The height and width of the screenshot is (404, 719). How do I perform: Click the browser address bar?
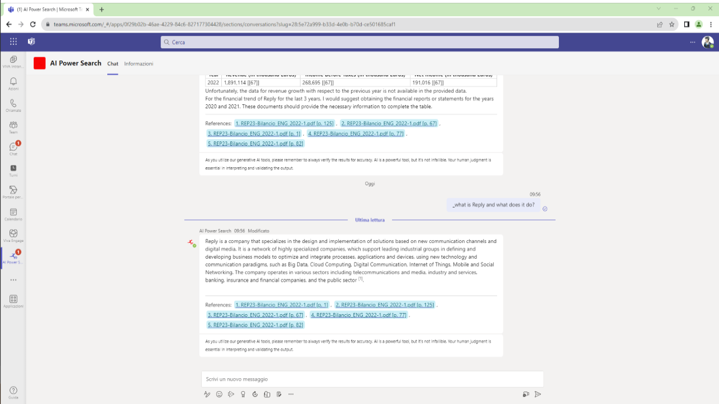coord(348,25)
